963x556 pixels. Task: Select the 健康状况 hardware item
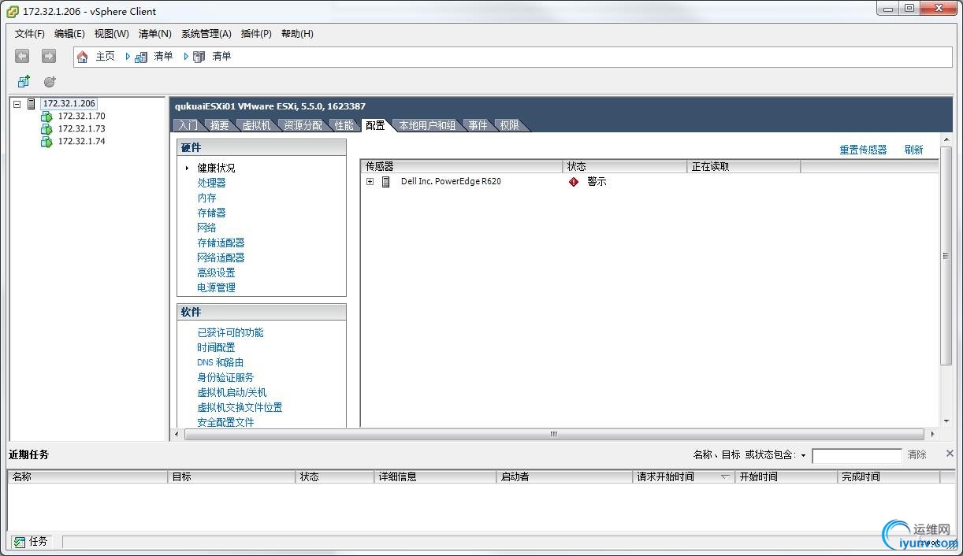(x=216, y=168)
